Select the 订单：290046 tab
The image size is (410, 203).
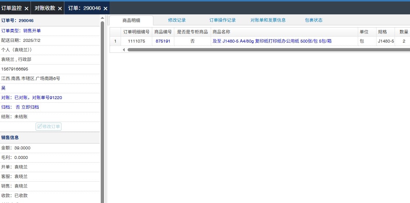(85, 8)
